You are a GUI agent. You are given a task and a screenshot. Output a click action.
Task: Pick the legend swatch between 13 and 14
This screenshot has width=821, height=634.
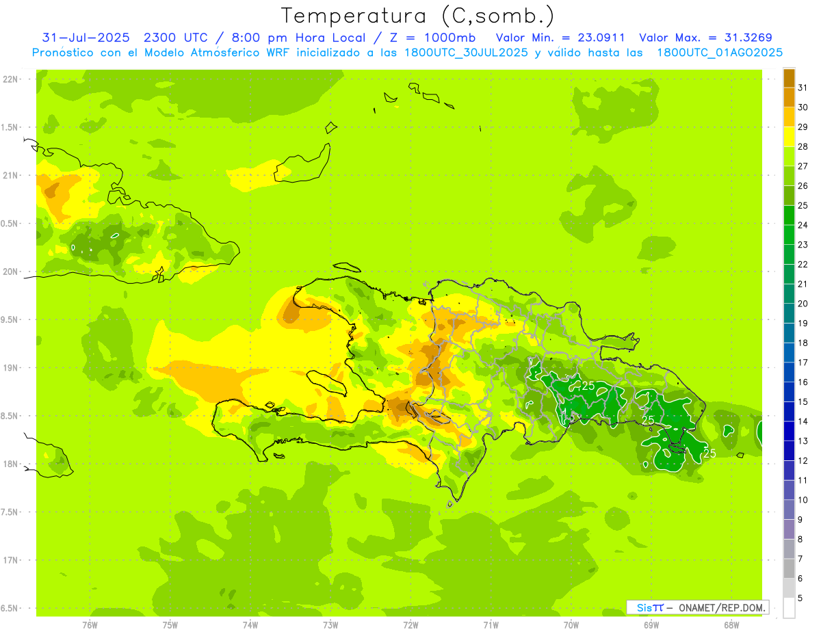[x=789, y=431]
